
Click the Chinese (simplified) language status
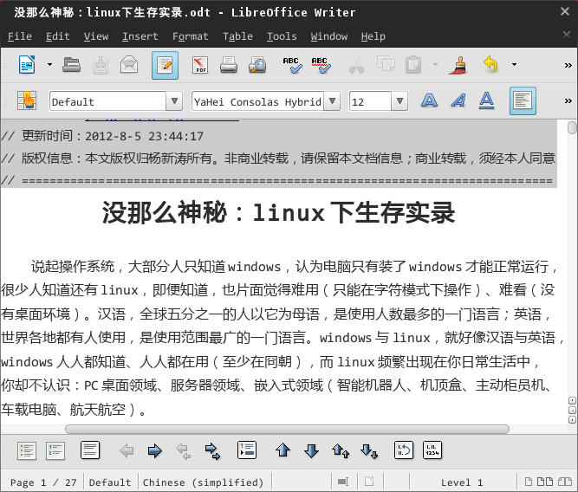(x=204, y=482)
